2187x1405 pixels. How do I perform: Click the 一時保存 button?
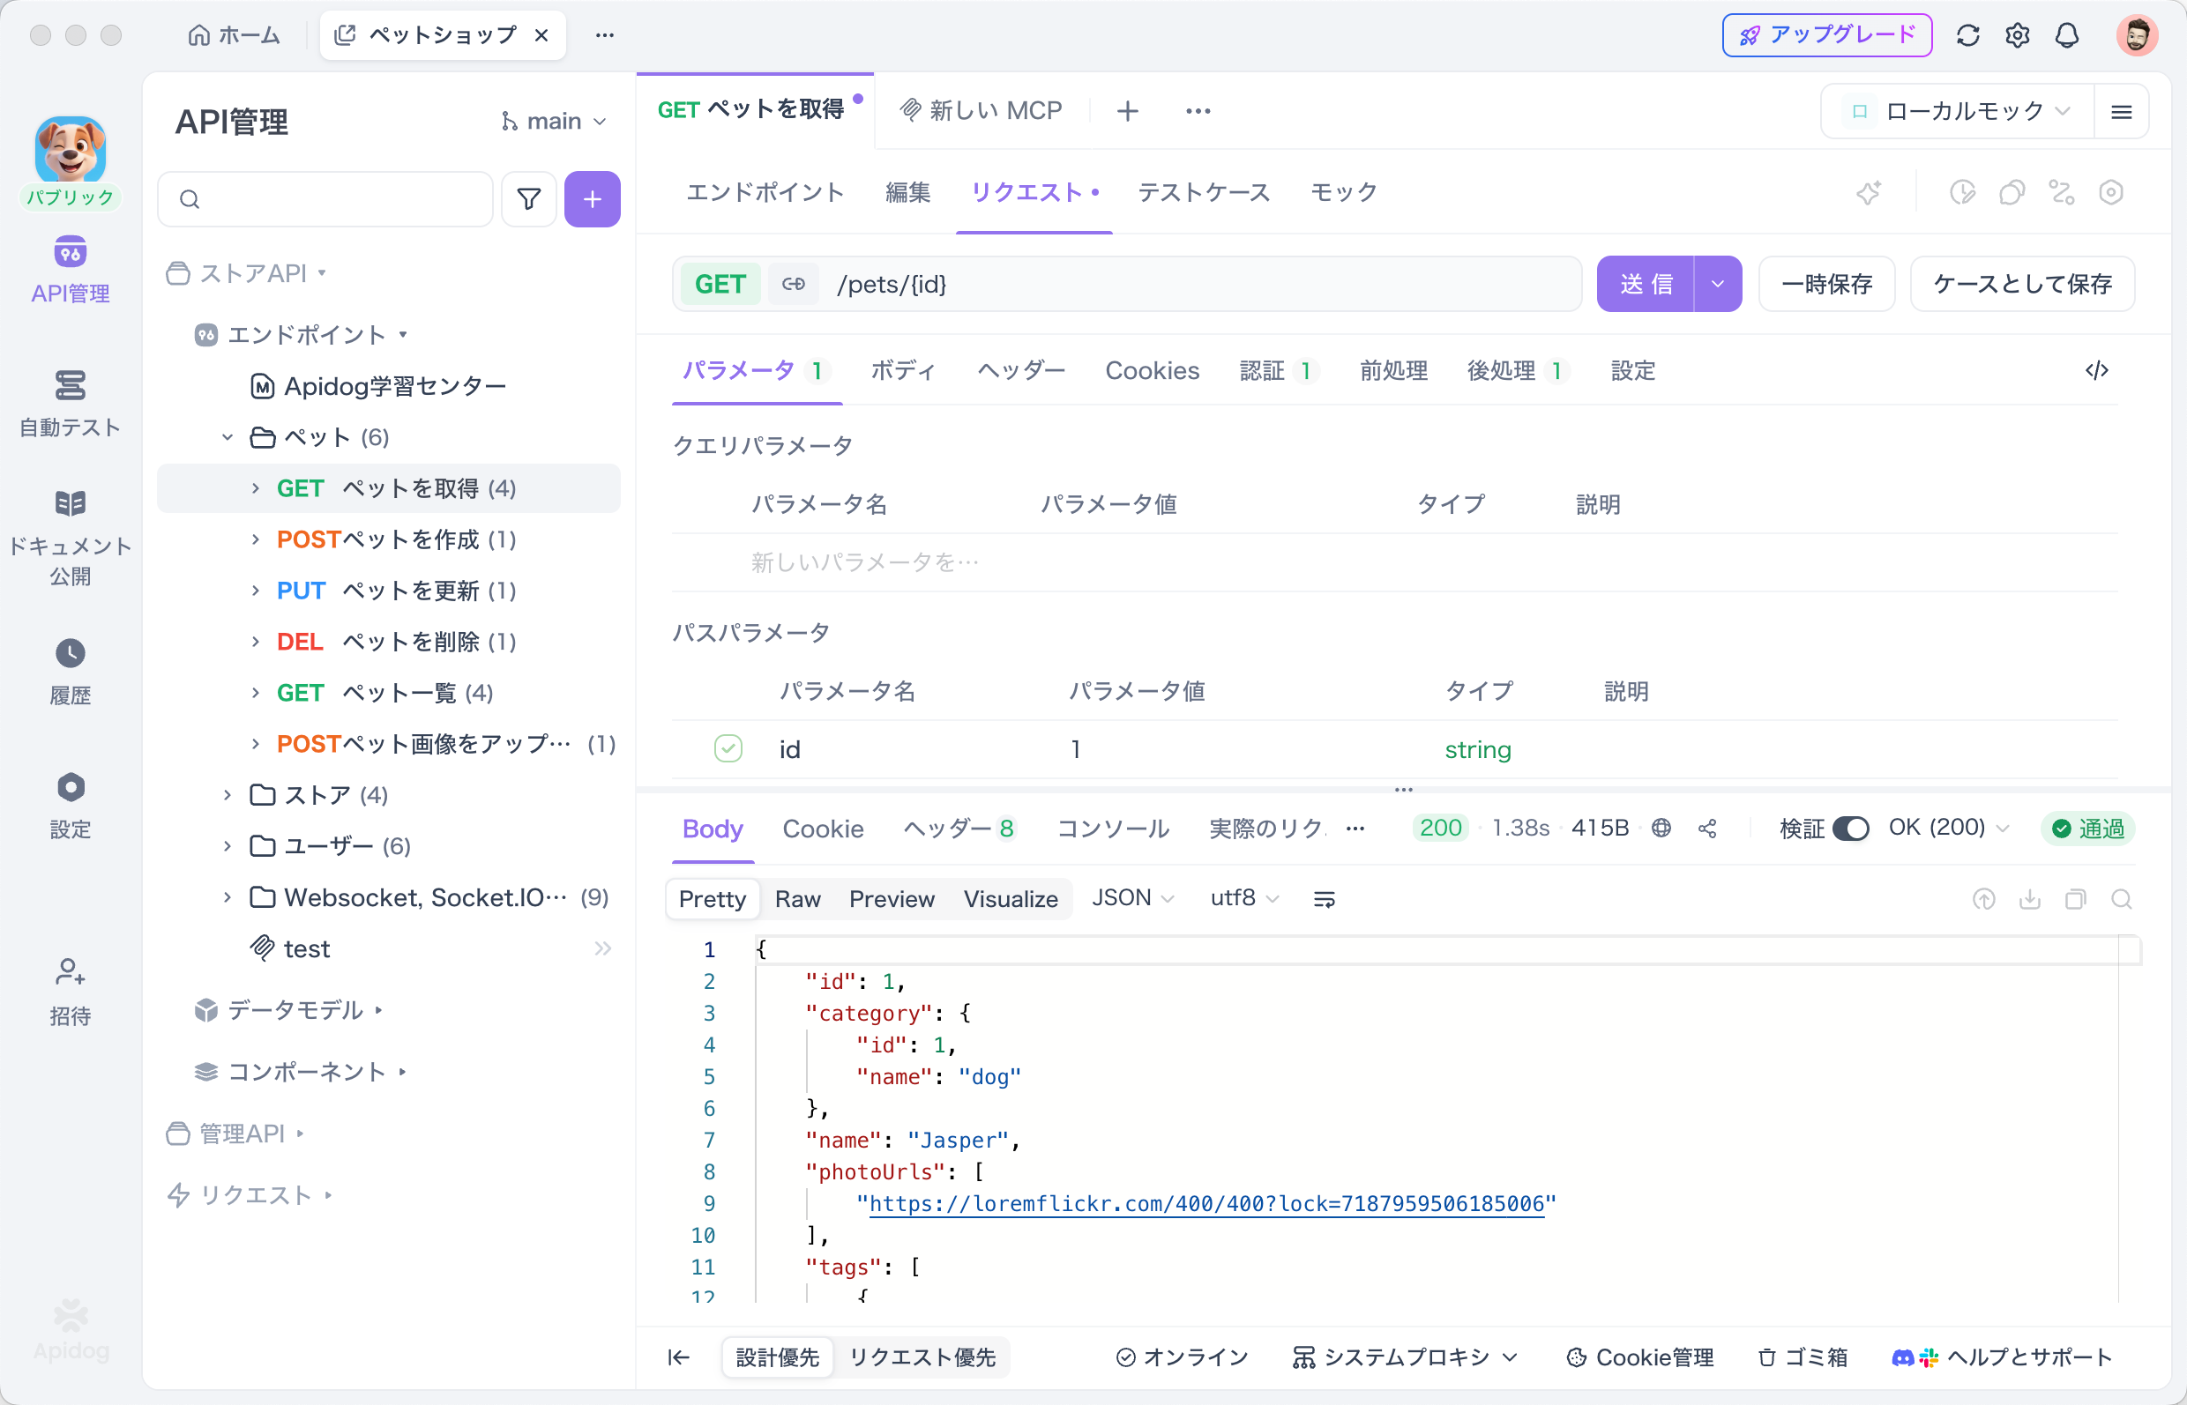1826,284
